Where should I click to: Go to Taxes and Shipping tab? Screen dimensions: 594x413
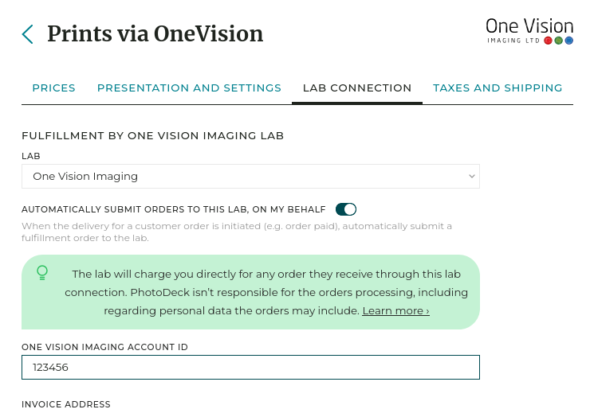pyautogui.click(x=498, y=88)
